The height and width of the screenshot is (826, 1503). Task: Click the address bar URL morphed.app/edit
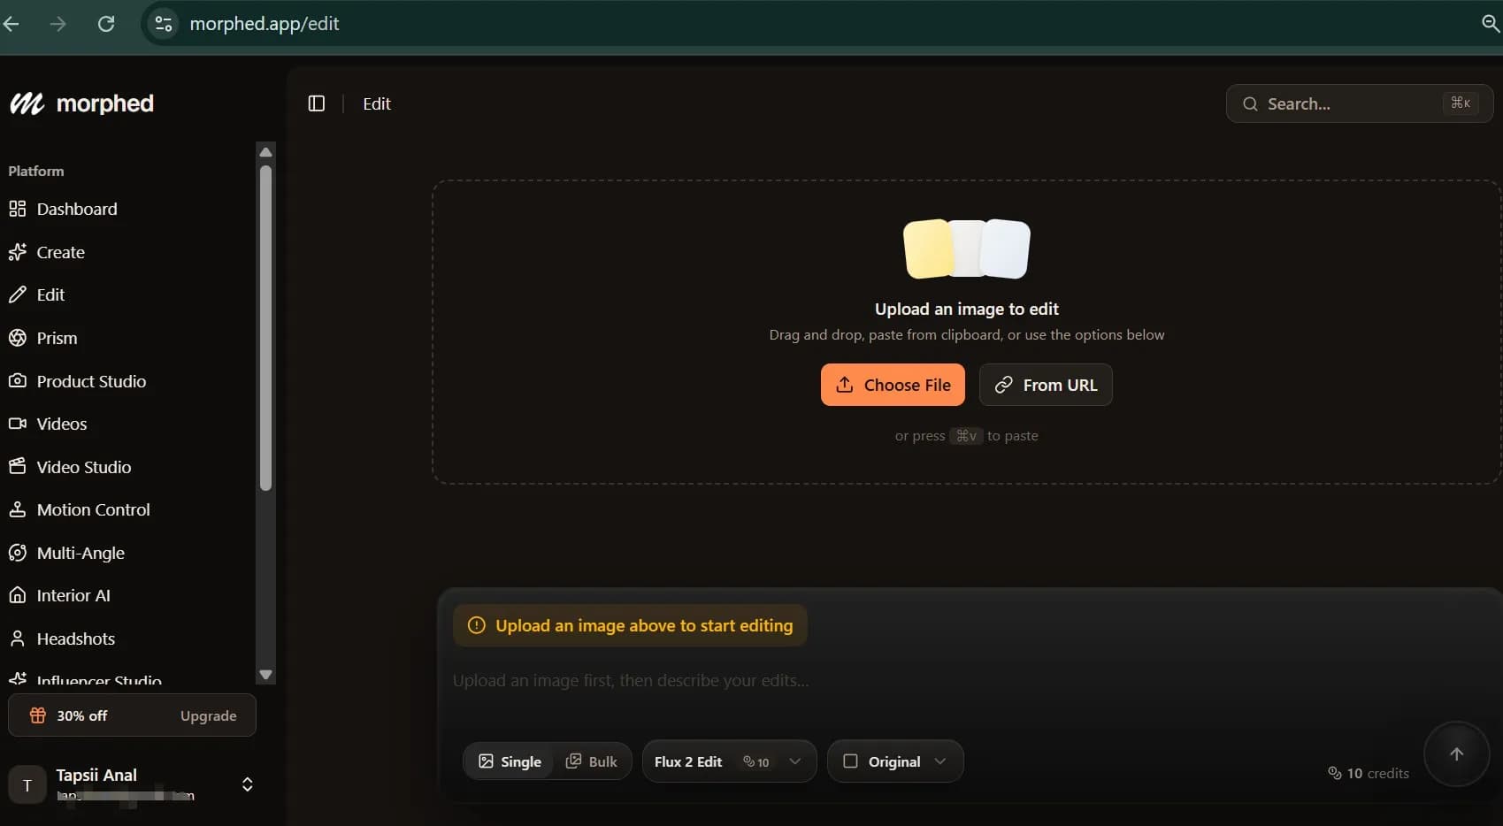[x=265, y=24]
